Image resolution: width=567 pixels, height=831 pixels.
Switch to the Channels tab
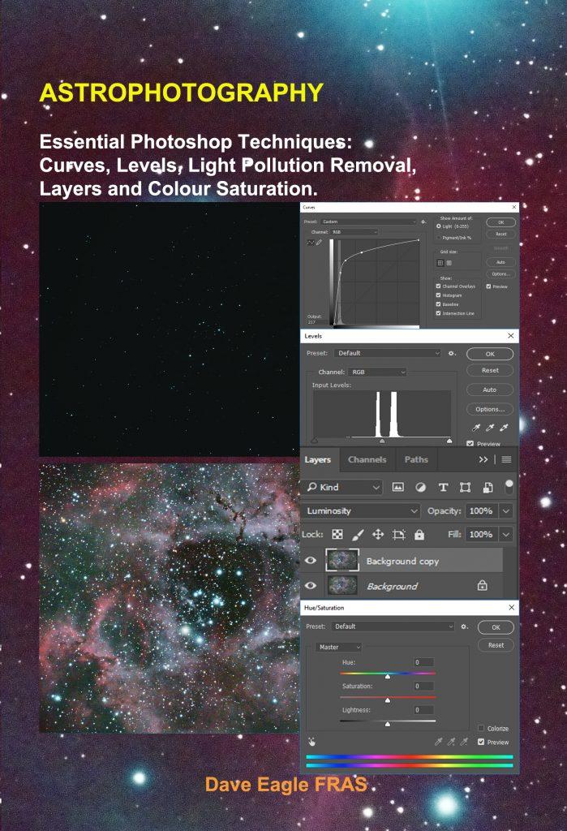coord(367,459)
